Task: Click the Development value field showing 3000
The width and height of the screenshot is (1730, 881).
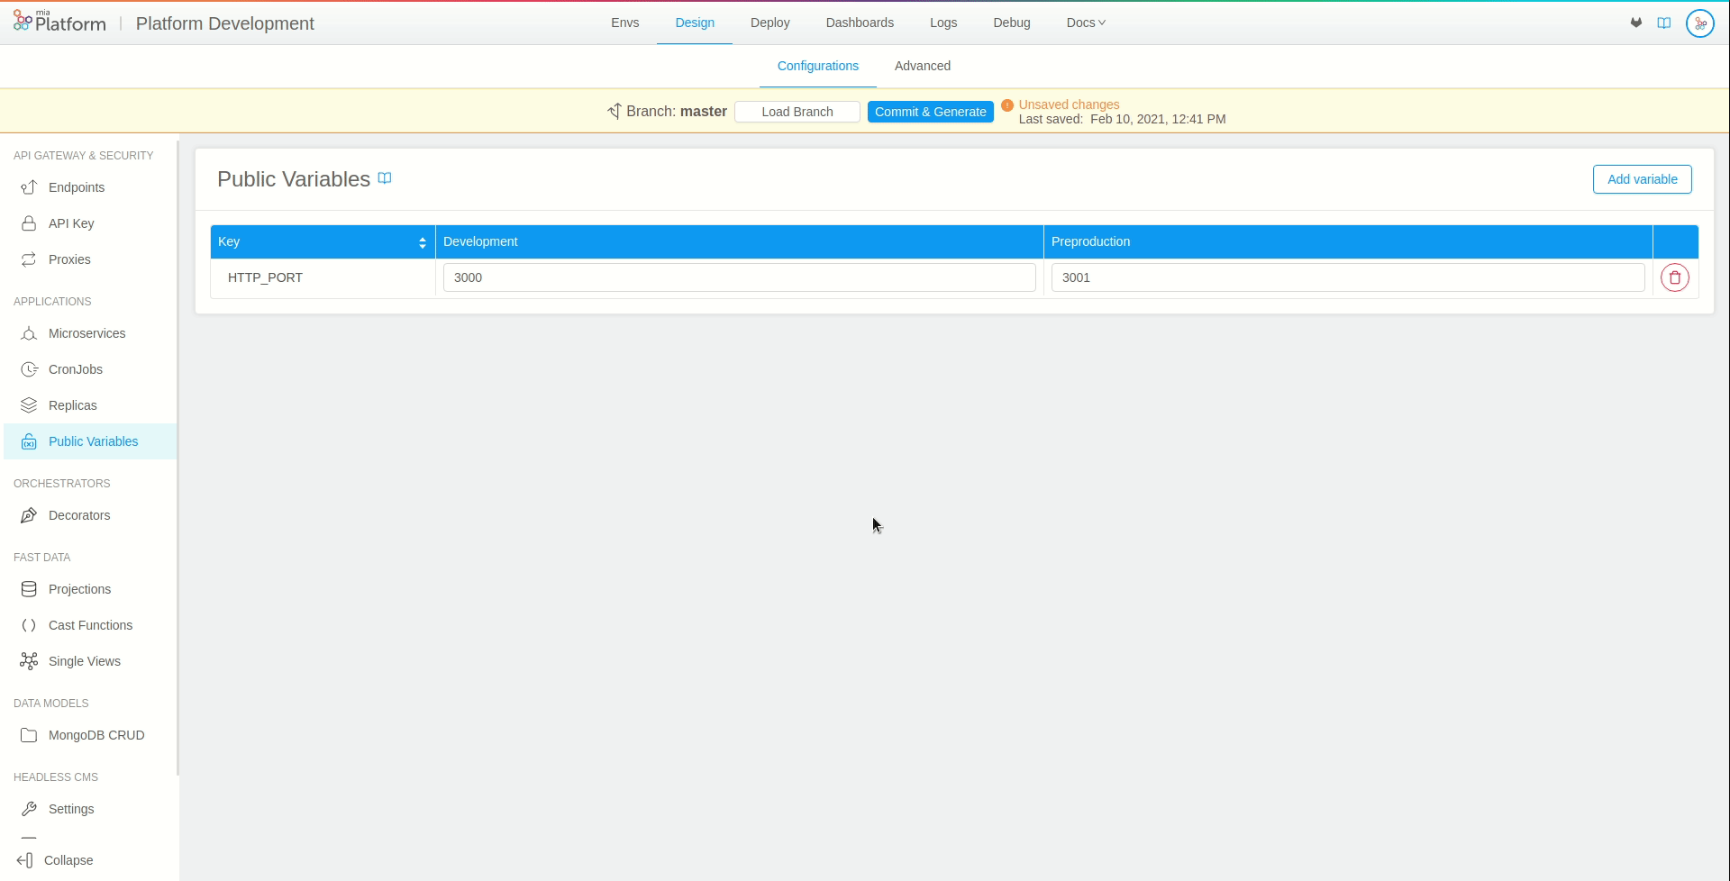Action: (x=739, y=277)
